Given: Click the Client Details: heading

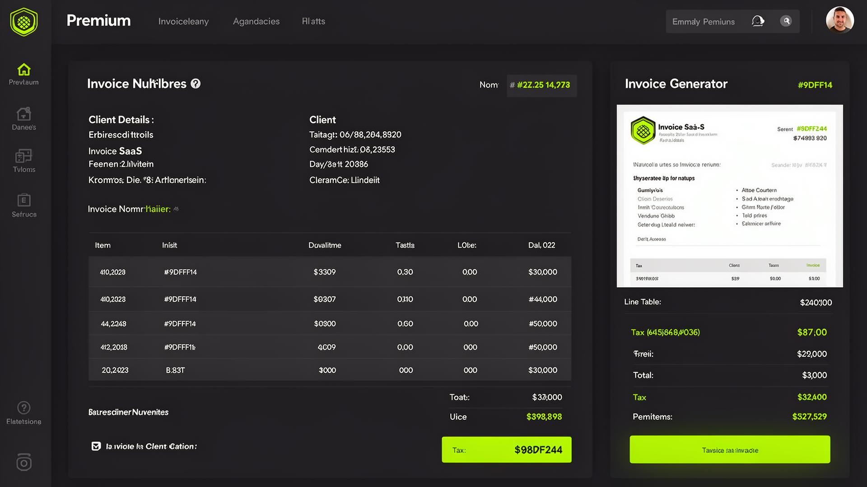Looking at the screenshot, I should 121,119.
